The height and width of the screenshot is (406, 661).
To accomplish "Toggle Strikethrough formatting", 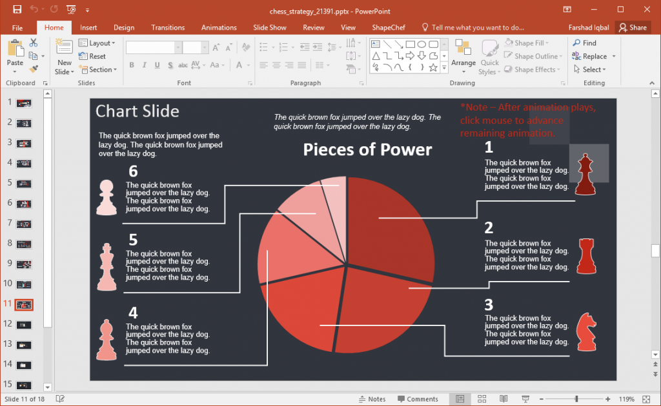I will click(x=183, y=65).
